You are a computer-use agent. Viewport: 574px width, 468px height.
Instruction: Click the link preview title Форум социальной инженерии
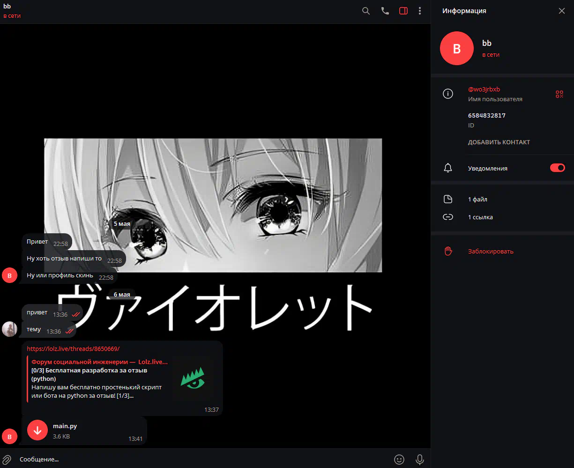pos(99,362)
